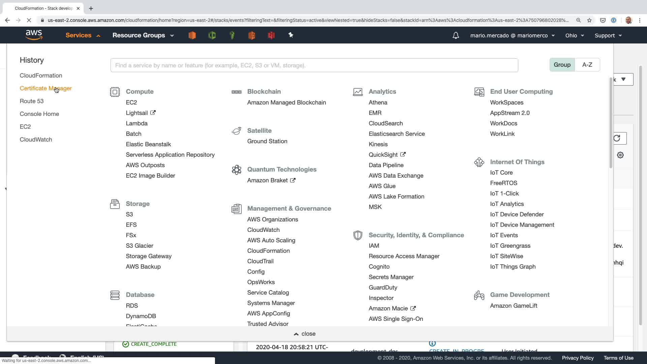Click the red pinned service shortcut icon

coord(271,35)
